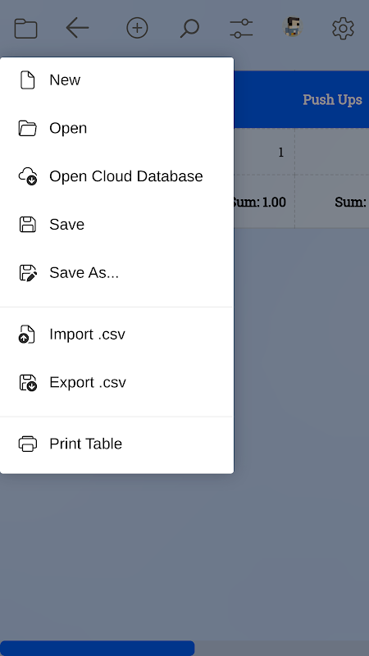Select the table cell containing 1

[263, 153]
